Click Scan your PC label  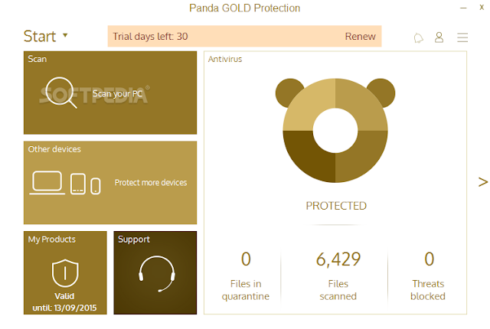click(x=118, y=95)
